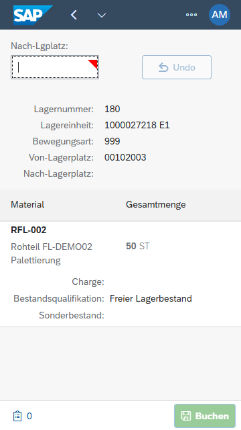Open the AM user avatar menu
This screenshot has height=430, width=241.
point(220,15)
